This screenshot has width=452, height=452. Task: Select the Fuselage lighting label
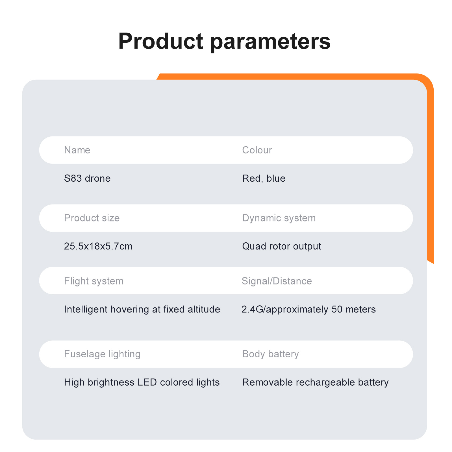point(102,354)
